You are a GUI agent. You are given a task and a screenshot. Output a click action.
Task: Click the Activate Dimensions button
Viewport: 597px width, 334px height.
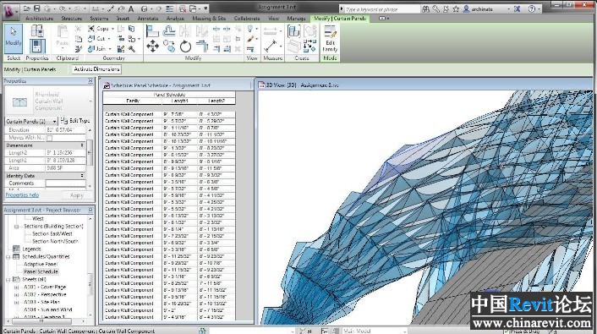click(x=96, y=69)
